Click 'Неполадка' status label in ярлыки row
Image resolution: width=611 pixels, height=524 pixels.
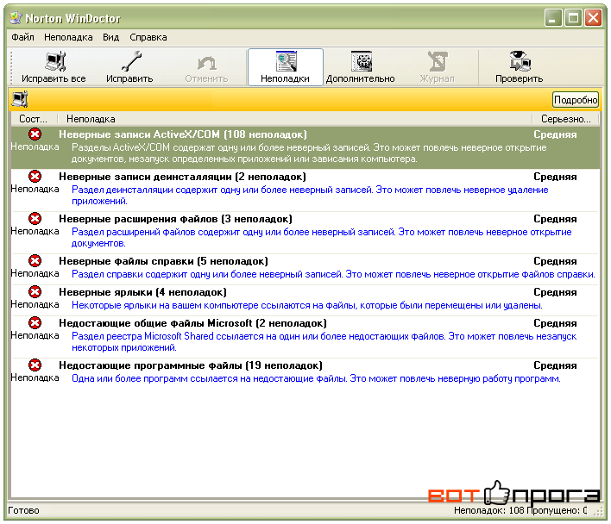coord(35,304)
